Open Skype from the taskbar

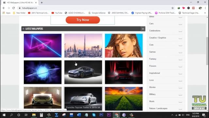(x=94, y=115)
